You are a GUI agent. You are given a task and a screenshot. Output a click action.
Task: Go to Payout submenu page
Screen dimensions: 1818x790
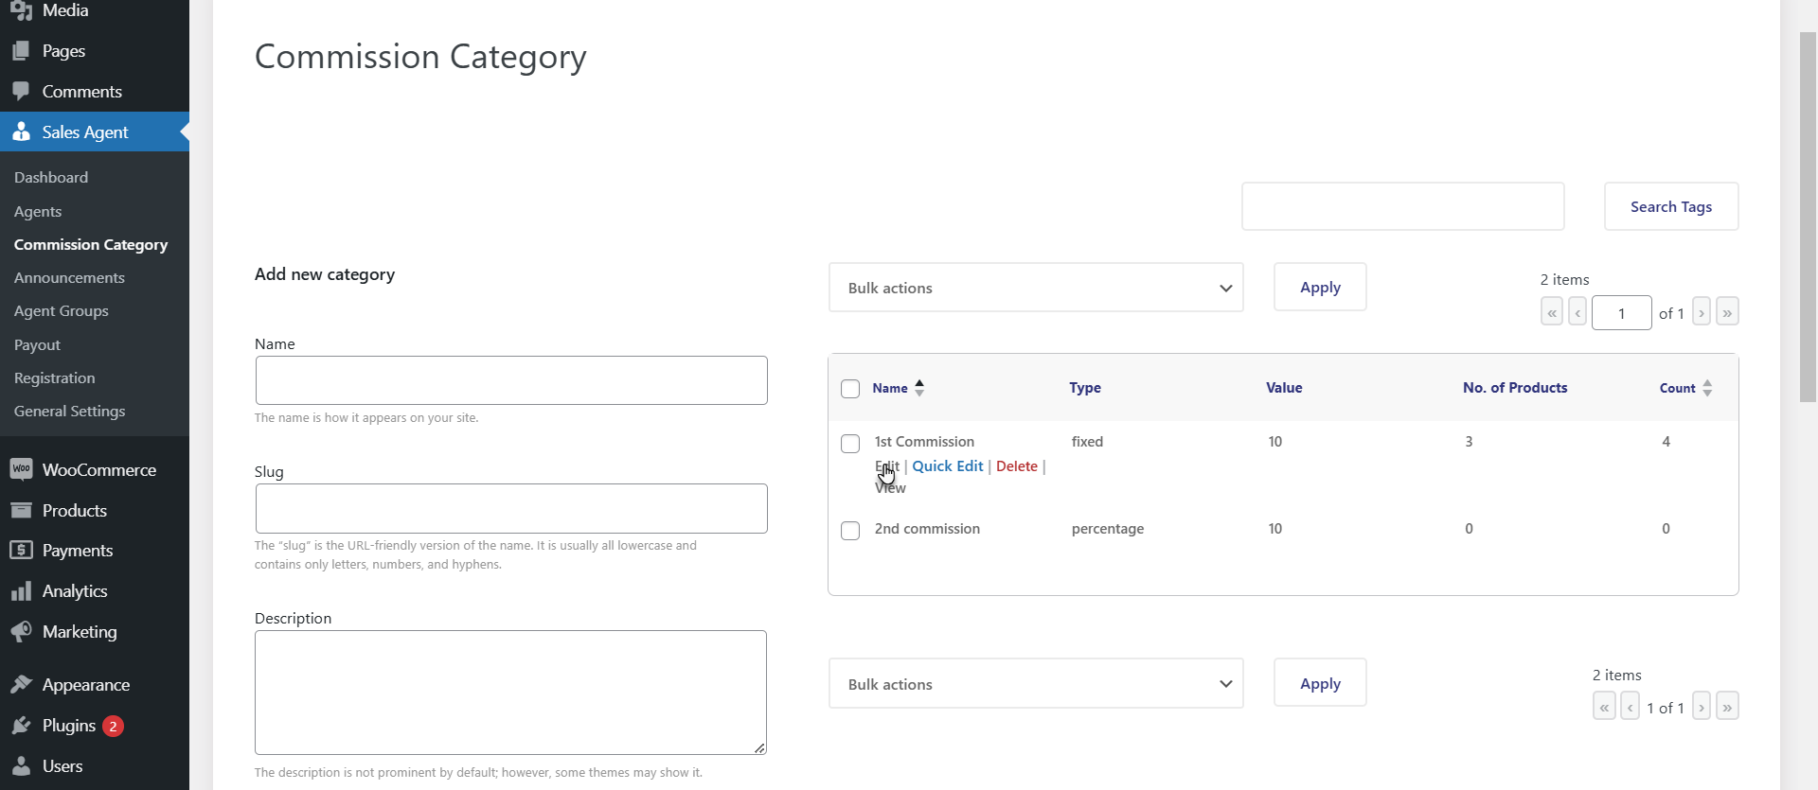(x=37, y=344)
